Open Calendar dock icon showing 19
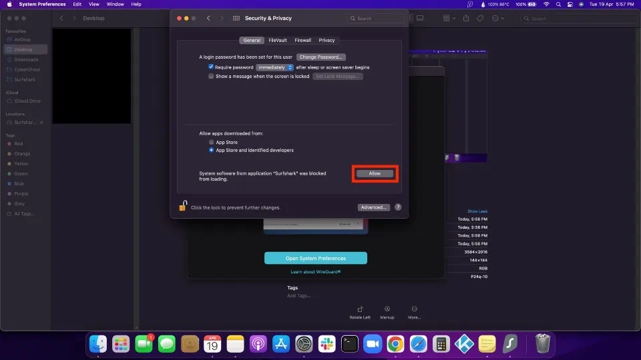Viewport: 641px width, 360px height. [212, 344]
